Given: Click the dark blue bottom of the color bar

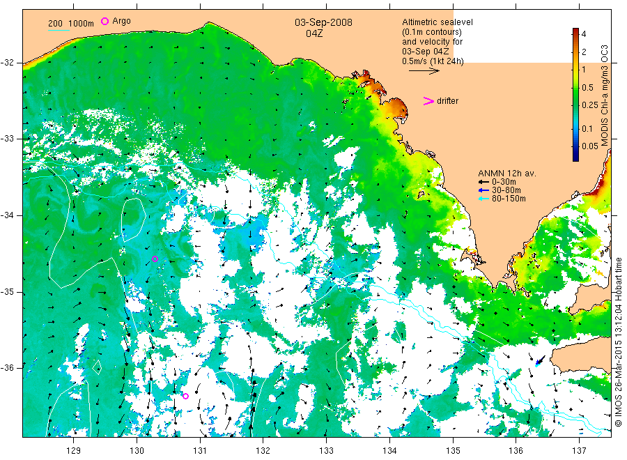Looking at the screenshot, I should tap(576, 156).
